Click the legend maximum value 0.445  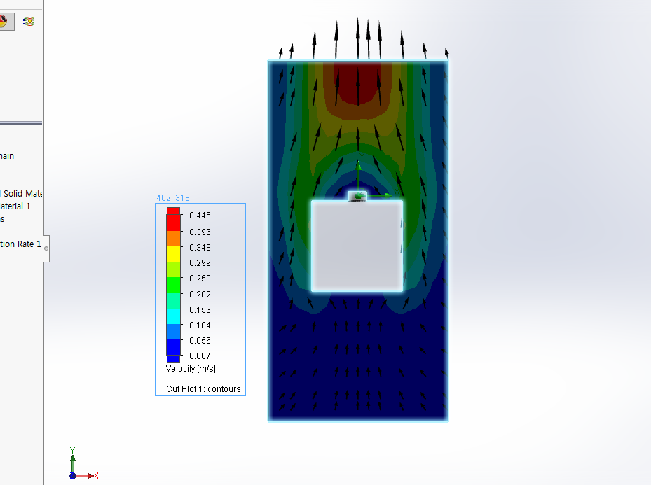(200, 216)
